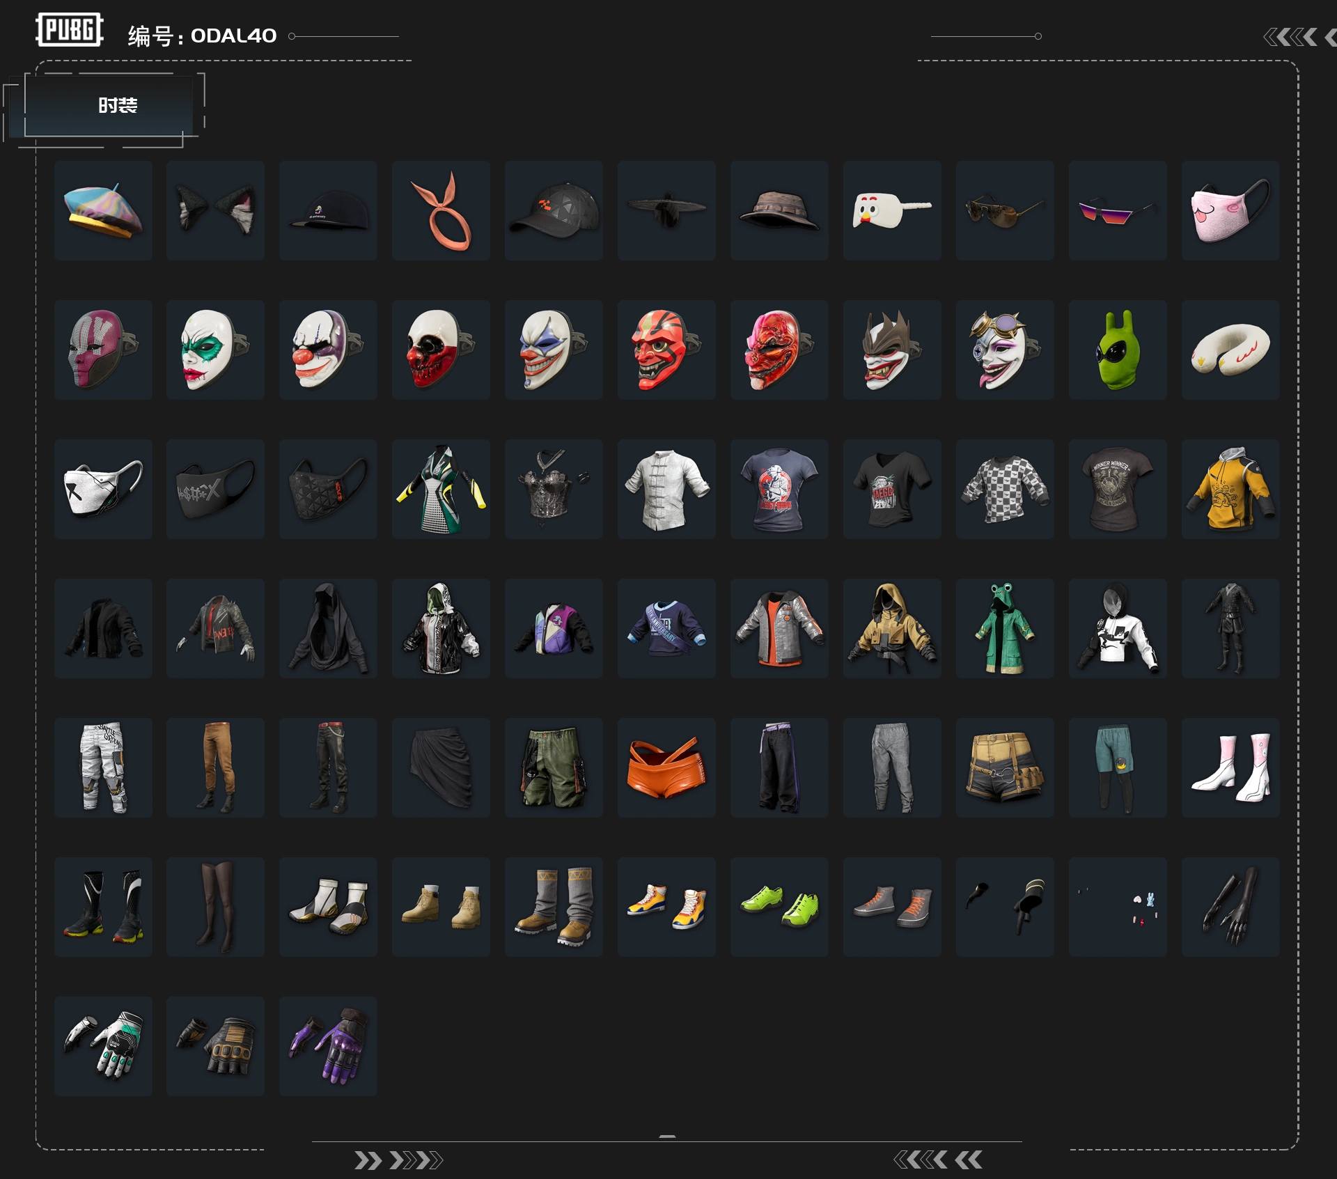
Task: Select the red-nosed clown mask
Action: click(328, 350)
